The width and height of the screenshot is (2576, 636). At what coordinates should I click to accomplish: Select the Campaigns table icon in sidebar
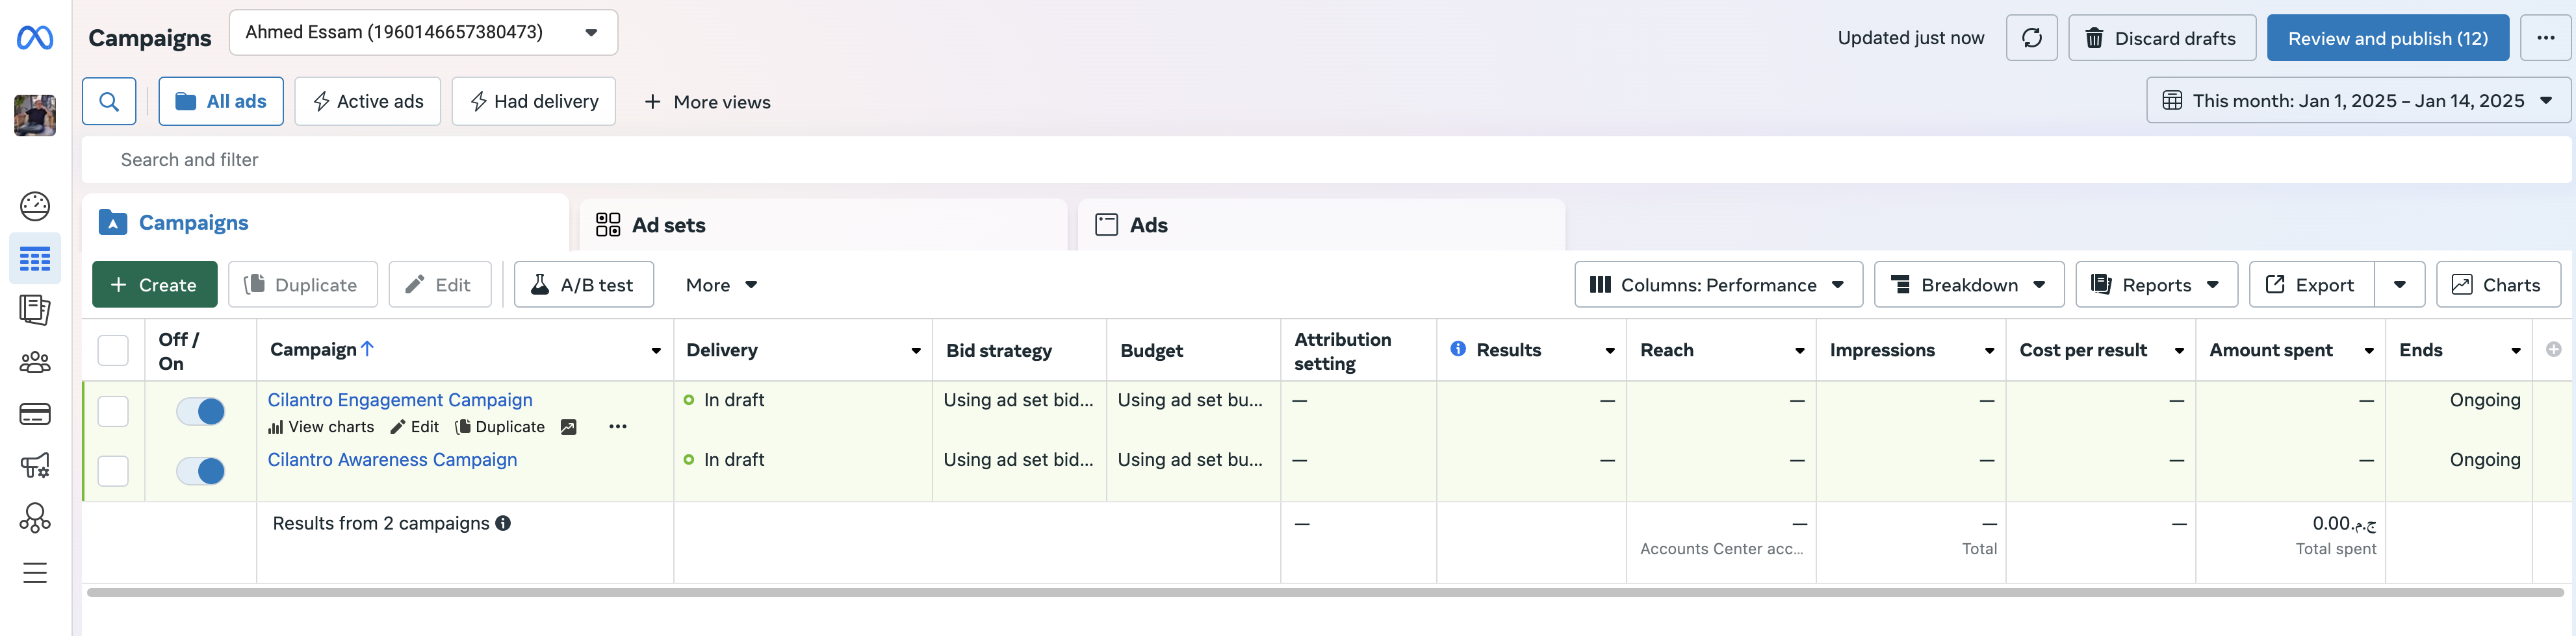pos(35,260)
